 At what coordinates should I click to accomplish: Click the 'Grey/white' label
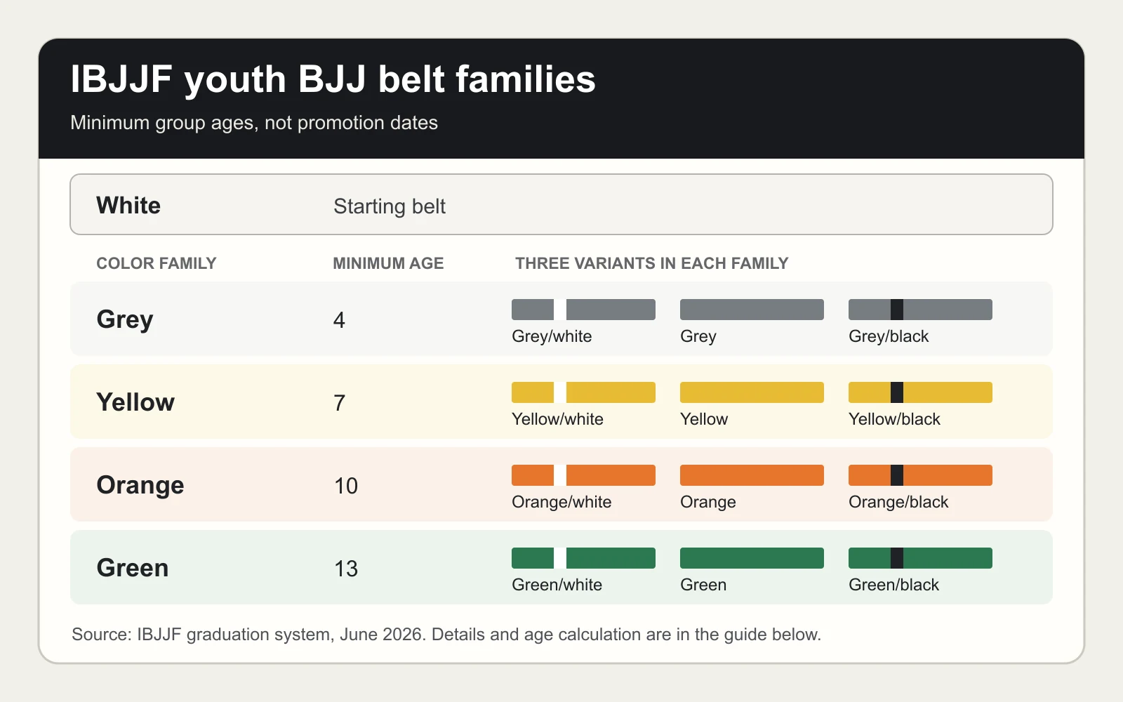coord(552,336)
